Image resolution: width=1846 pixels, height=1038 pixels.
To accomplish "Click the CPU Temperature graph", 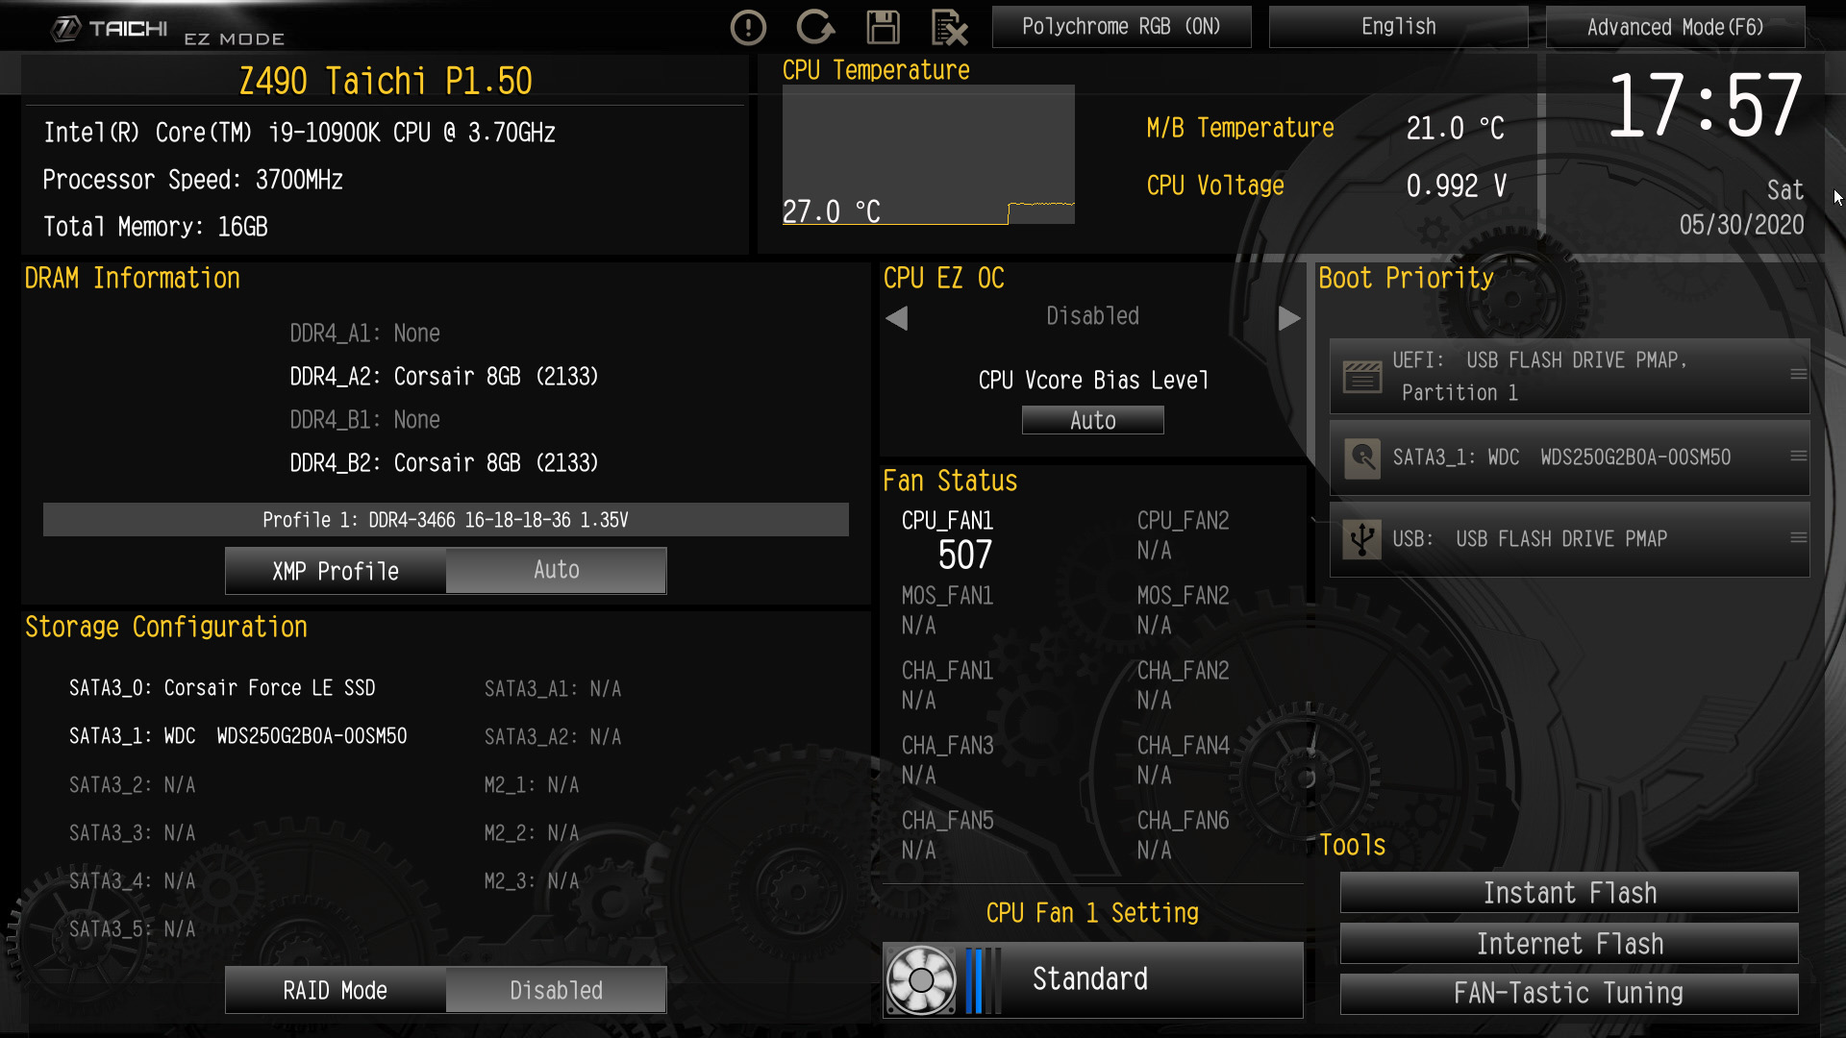I will tap(928, 154).
